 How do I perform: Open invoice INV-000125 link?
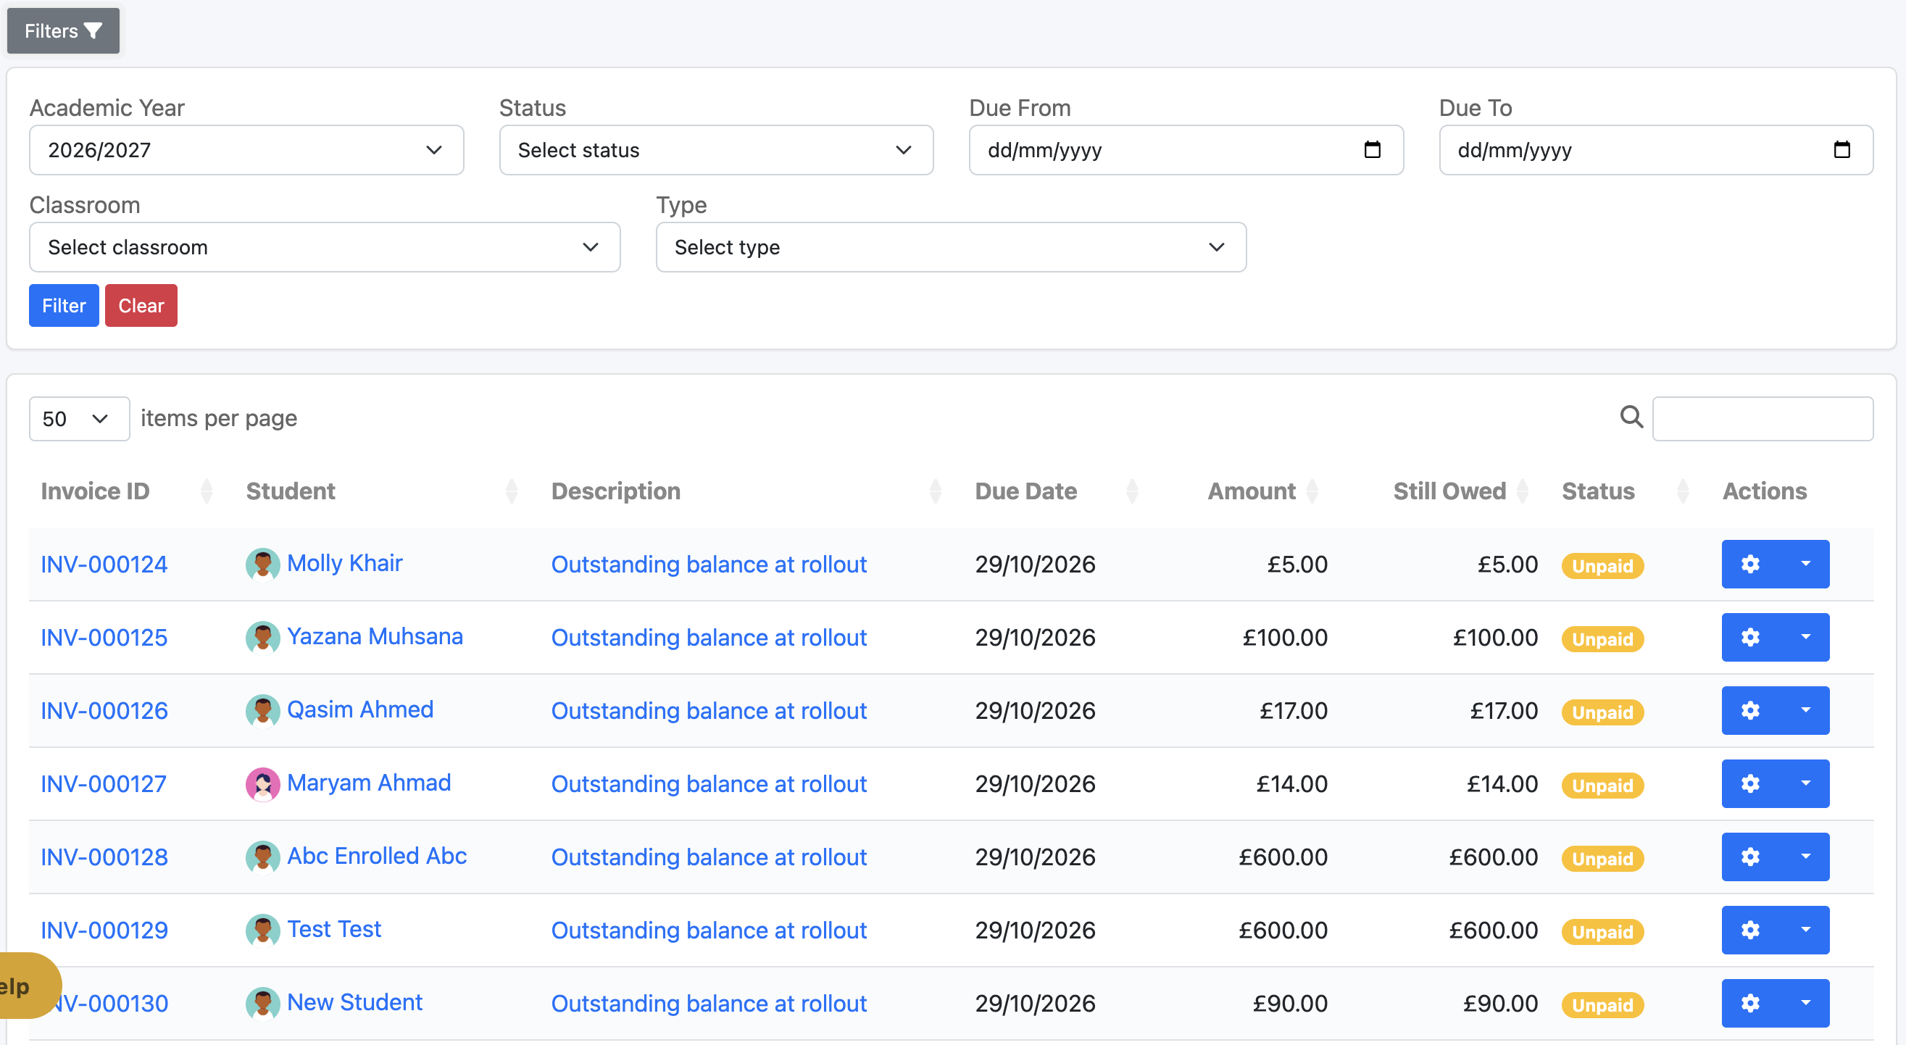pos(104,637)
